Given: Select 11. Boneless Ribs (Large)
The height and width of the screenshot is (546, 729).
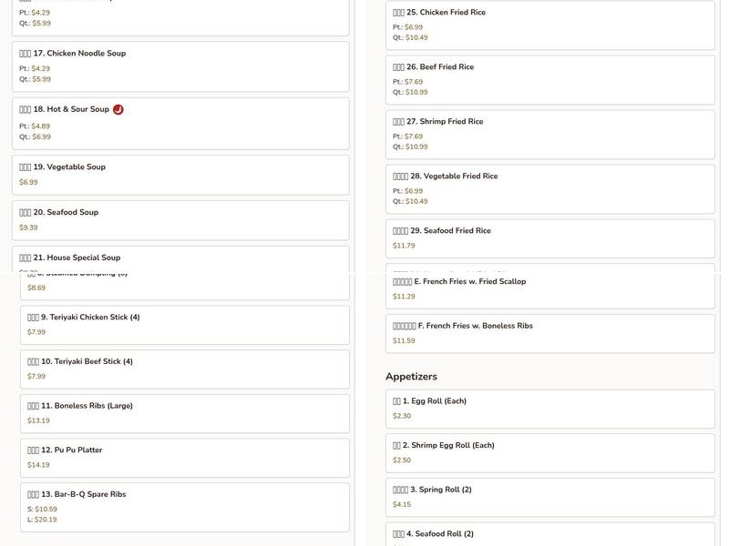Looking at the screenshot, I should [185, 414].
